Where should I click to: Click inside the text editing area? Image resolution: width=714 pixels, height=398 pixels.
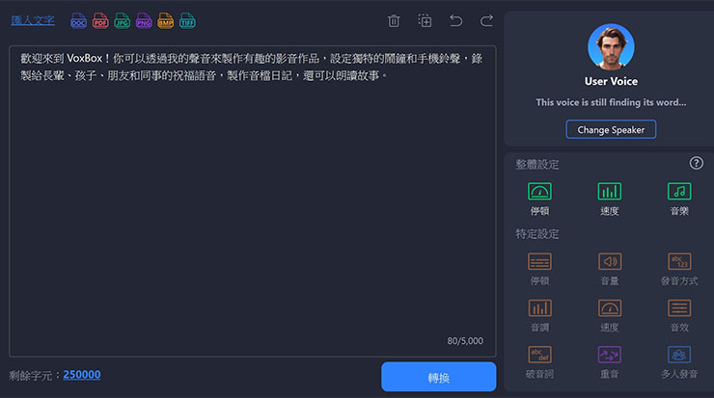point(252,201)
